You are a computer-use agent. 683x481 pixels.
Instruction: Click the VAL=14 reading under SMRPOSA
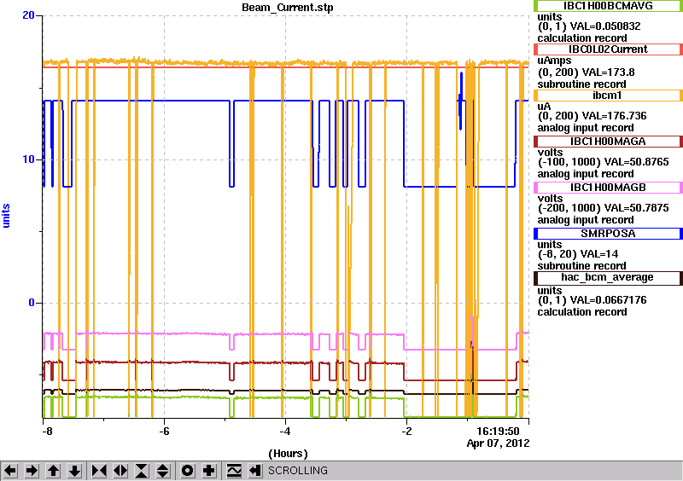pyautogui.click(x=597, y=254)
